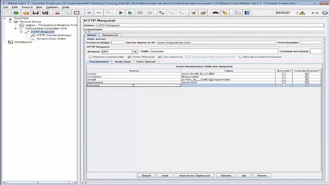Screen dimensions: 330x185
Task: Click Start no pauses icon
Action: pos(130,13)
